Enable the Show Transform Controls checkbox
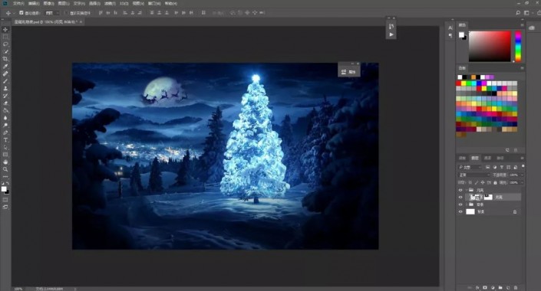This screenshot has height=291, width=541. pyautogui.click(x=66, y=13)
